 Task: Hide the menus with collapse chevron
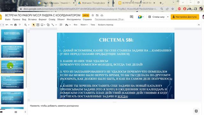coord(199,25)
